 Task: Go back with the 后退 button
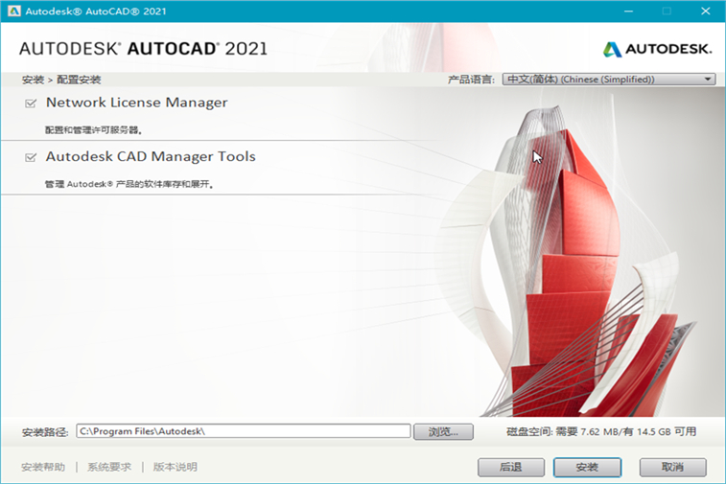511,468
